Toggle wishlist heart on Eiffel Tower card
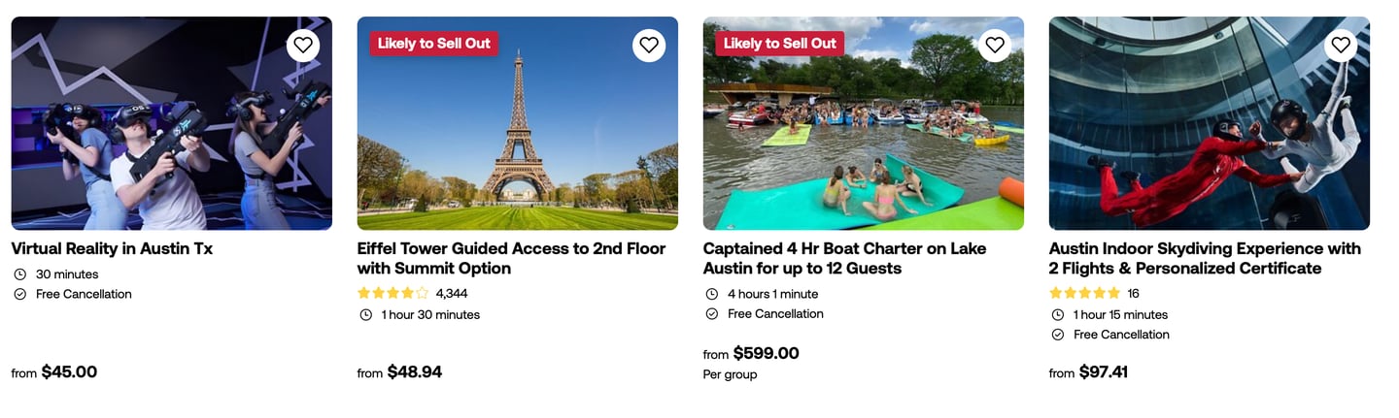The height and width of the screenshot is (418, 1399). 649,45
